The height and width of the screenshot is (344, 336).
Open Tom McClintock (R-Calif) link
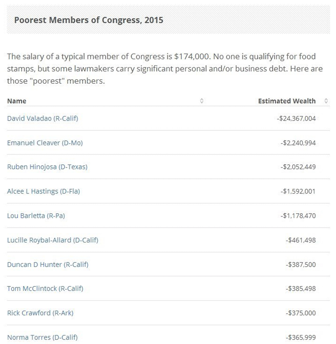[x=45, y=288]
